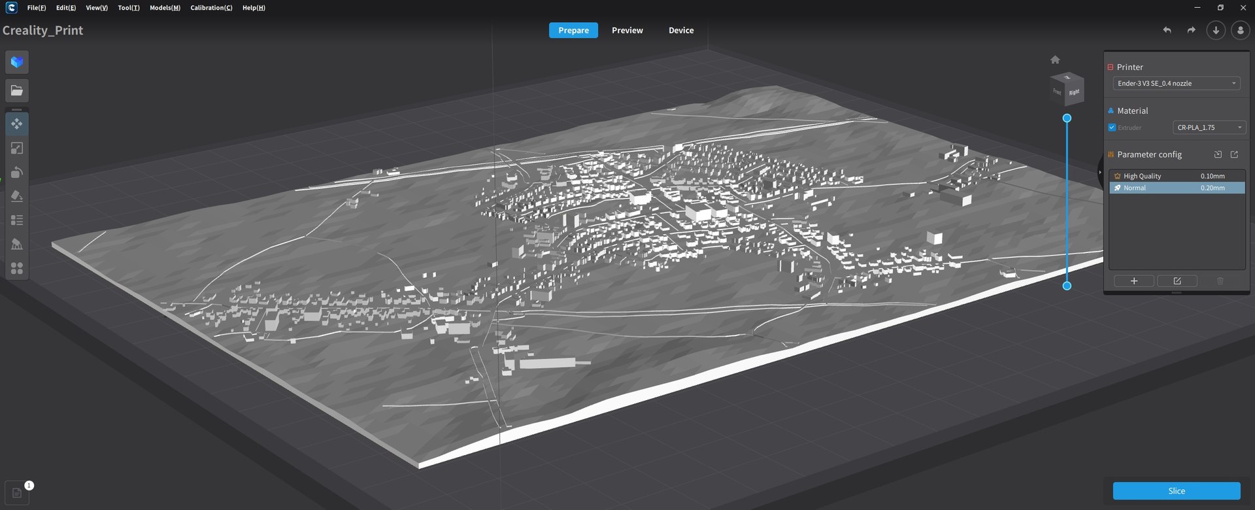Open the object list tool in the left toolbar
This screenshot has width=1255, height=510.
tap(17, 220)
